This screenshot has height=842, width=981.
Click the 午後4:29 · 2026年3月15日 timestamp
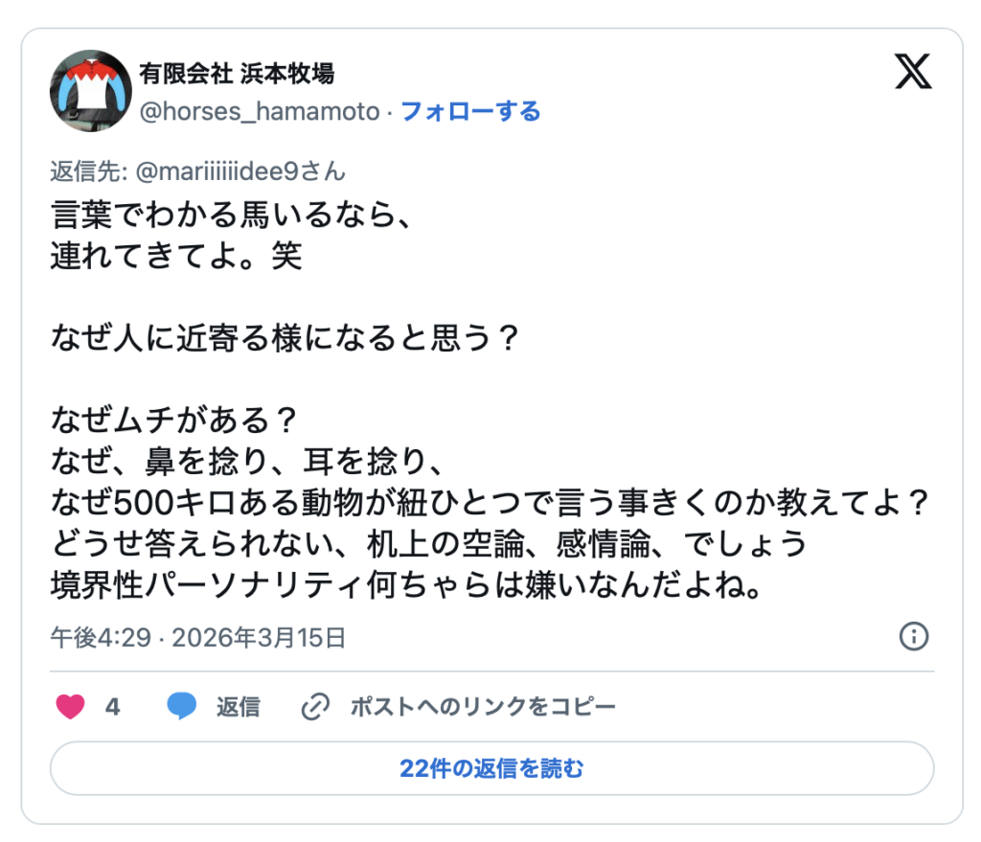(x=198, y=638)
